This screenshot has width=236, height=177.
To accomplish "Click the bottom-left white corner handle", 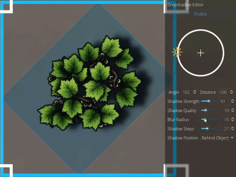I will click(x=6, y=170).
